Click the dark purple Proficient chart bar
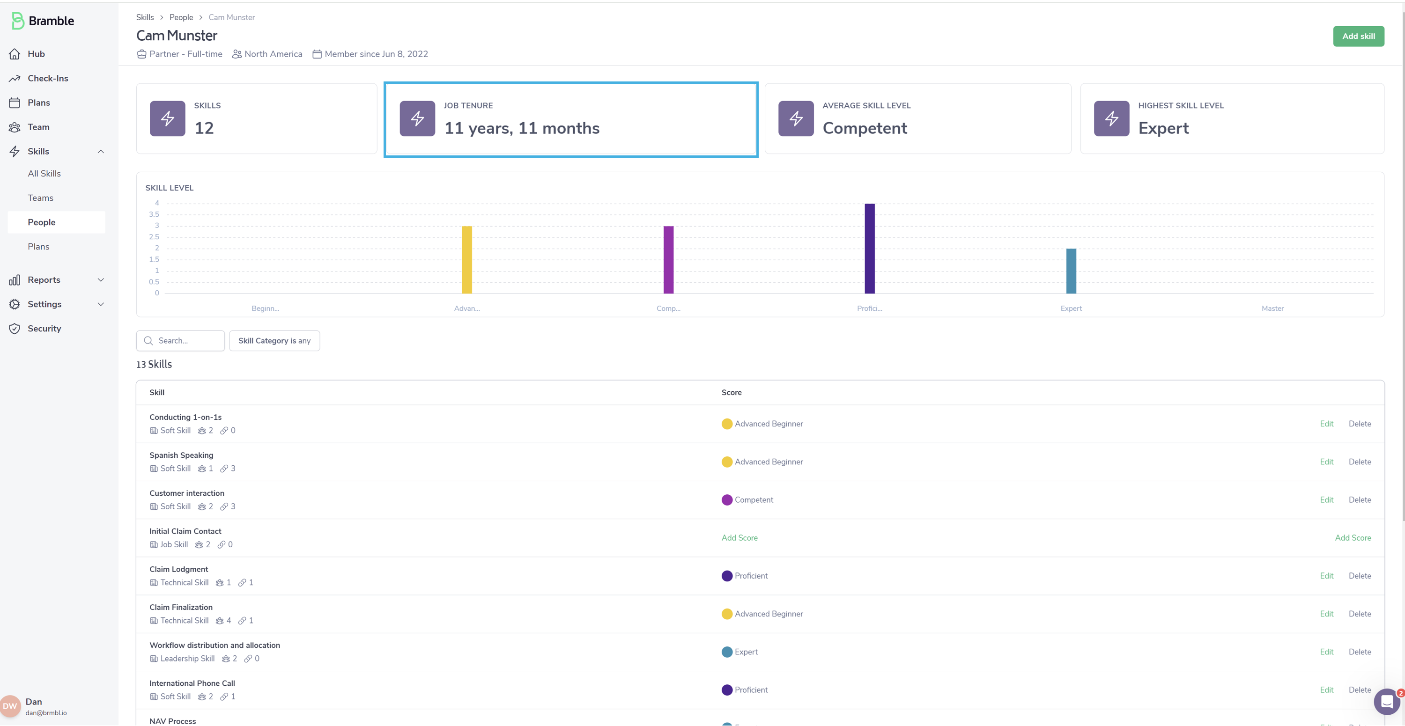This screenshot has height=726, width=1405. tap(869, 249)
